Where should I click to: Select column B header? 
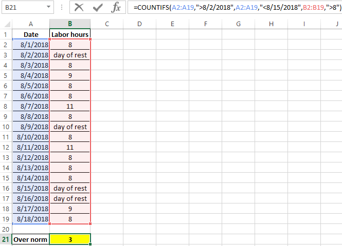pyautogui.click(x=70, y=24)
